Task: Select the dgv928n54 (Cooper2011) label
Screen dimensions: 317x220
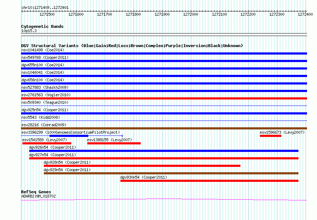Action: point(67,162)
